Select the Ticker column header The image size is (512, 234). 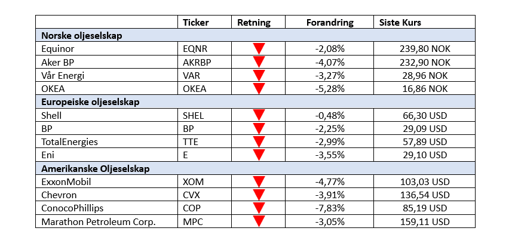(195, 23)
